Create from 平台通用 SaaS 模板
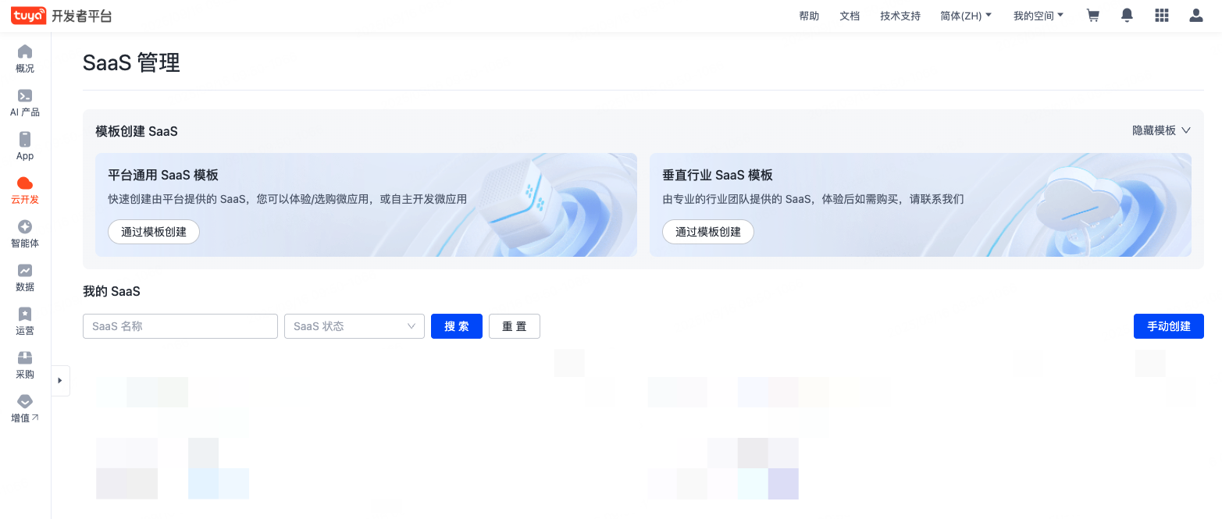This screenshot has height=519, width=1222. click(154, 232)
